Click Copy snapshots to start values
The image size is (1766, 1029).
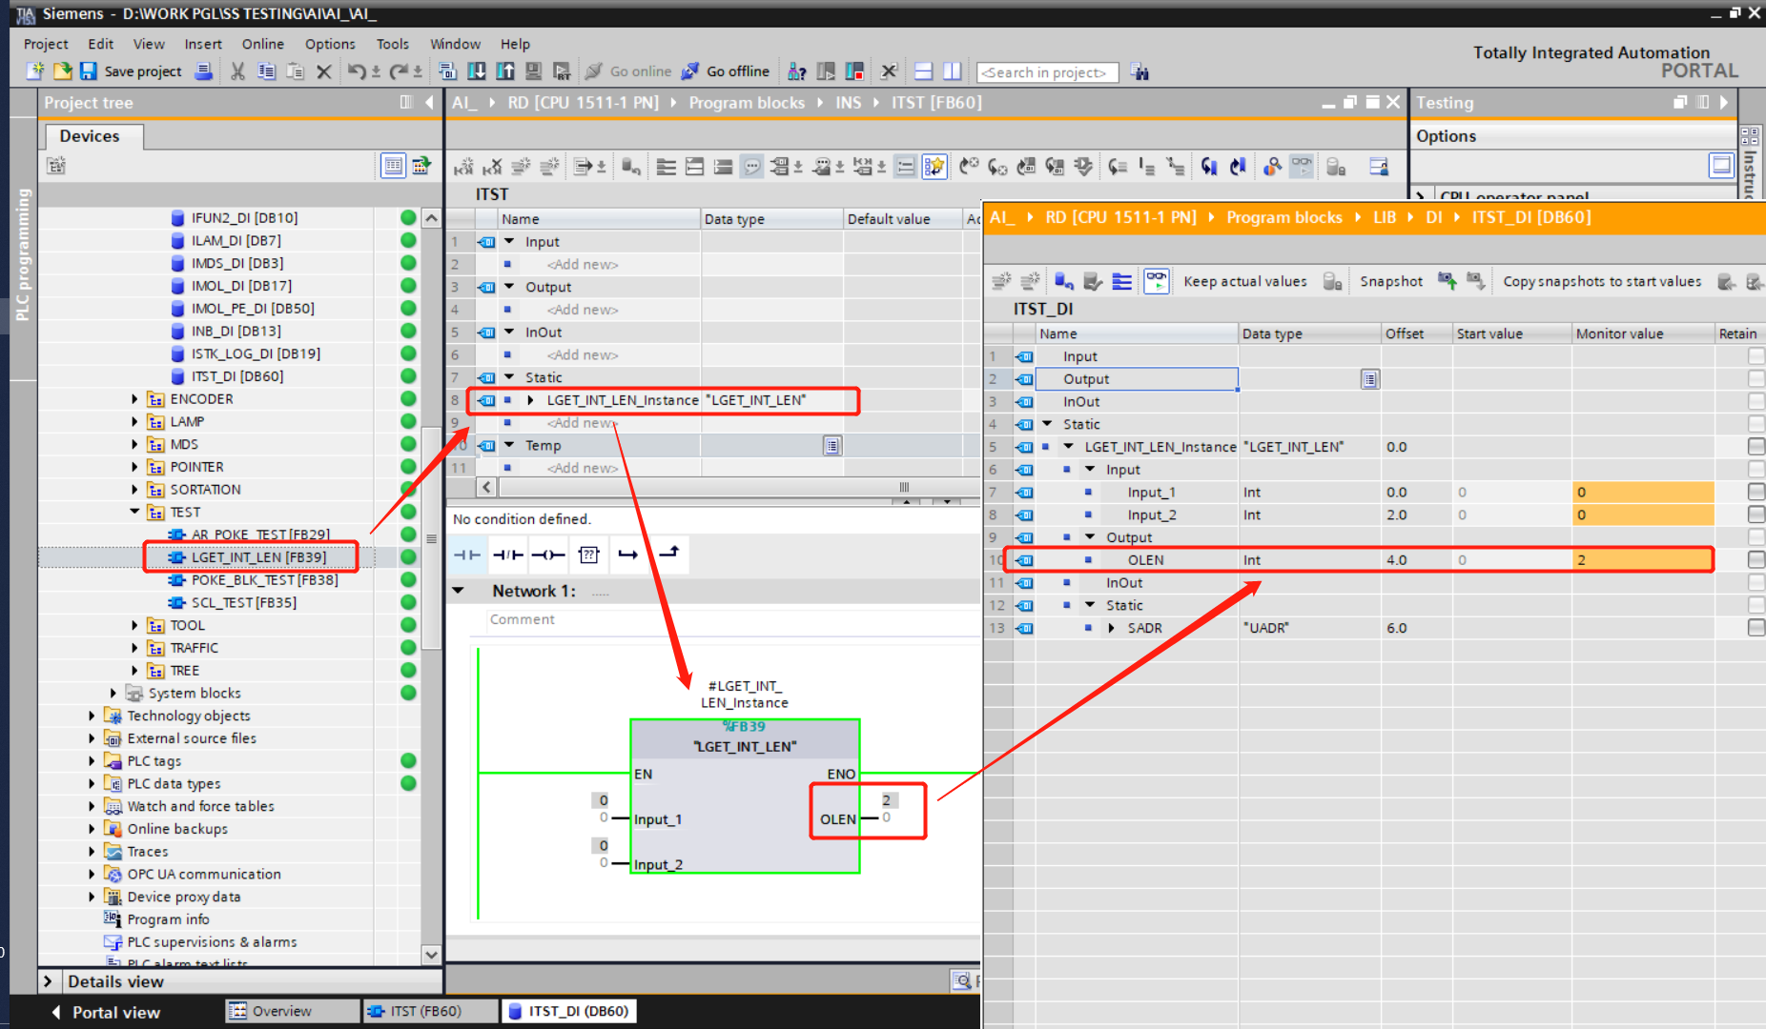[1602, 281]
